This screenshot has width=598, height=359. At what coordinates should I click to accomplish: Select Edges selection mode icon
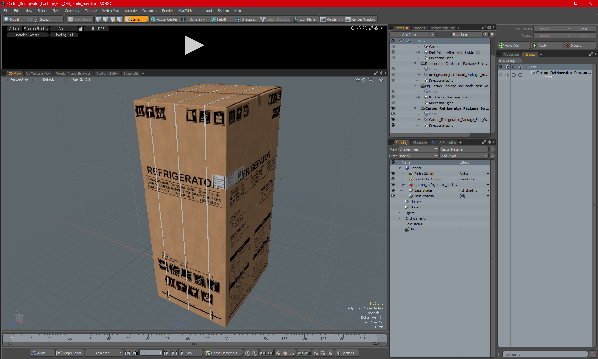point(106,19)
